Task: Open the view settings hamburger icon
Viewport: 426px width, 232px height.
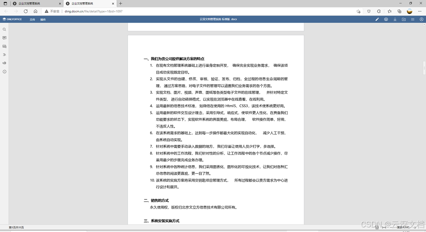Action: (x=413, y=19)
